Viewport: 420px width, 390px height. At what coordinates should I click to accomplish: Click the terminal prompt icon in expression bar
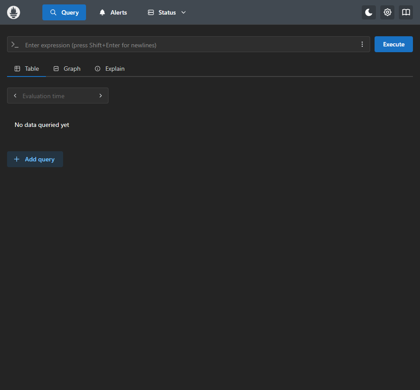point(15,45)
